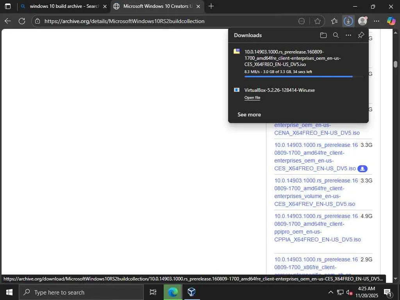The width and height of the screenshot is (400, 300).
Task: Open the ppipro_oem CPPIA_X64FREO iso link
Action: tap(317, 228)
